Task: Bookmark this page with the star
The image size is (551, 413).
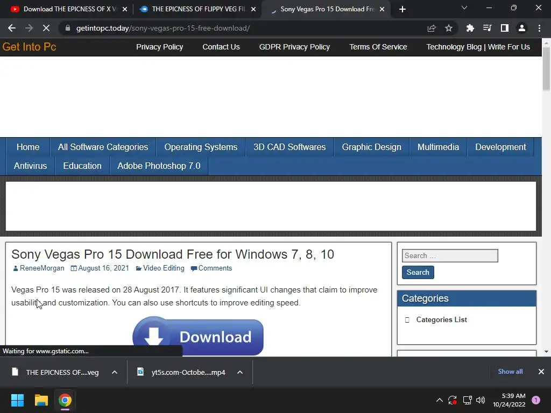Action: (448, 28)
